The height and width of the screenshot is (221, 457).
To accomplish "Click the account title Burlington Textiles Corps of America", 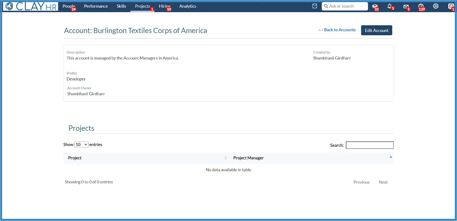I will (150, 31).
